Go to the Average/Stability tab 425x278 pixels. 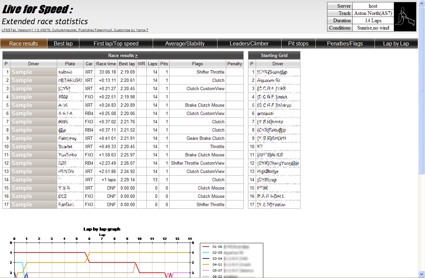click(185, 43)
